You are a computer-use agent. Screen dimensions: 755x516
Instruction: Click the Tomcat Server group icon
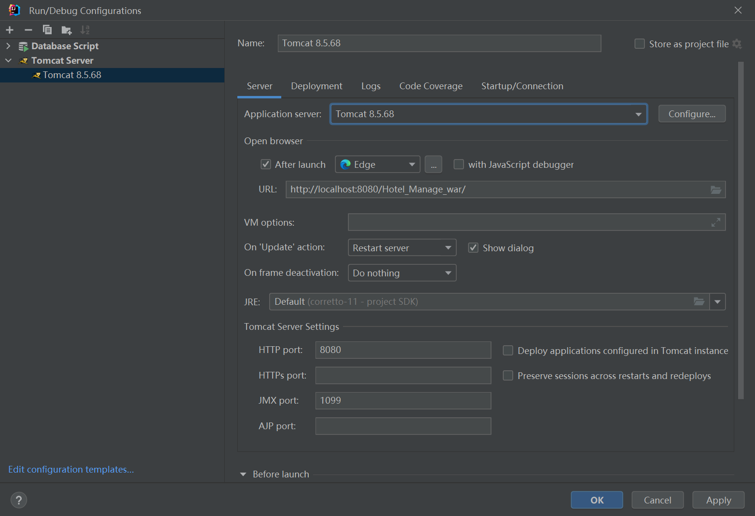tap(24, 61)
